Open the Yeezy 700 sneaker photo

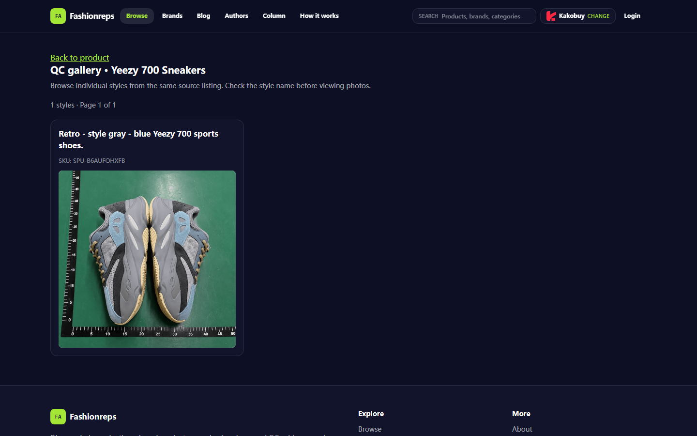coord(147,259)
